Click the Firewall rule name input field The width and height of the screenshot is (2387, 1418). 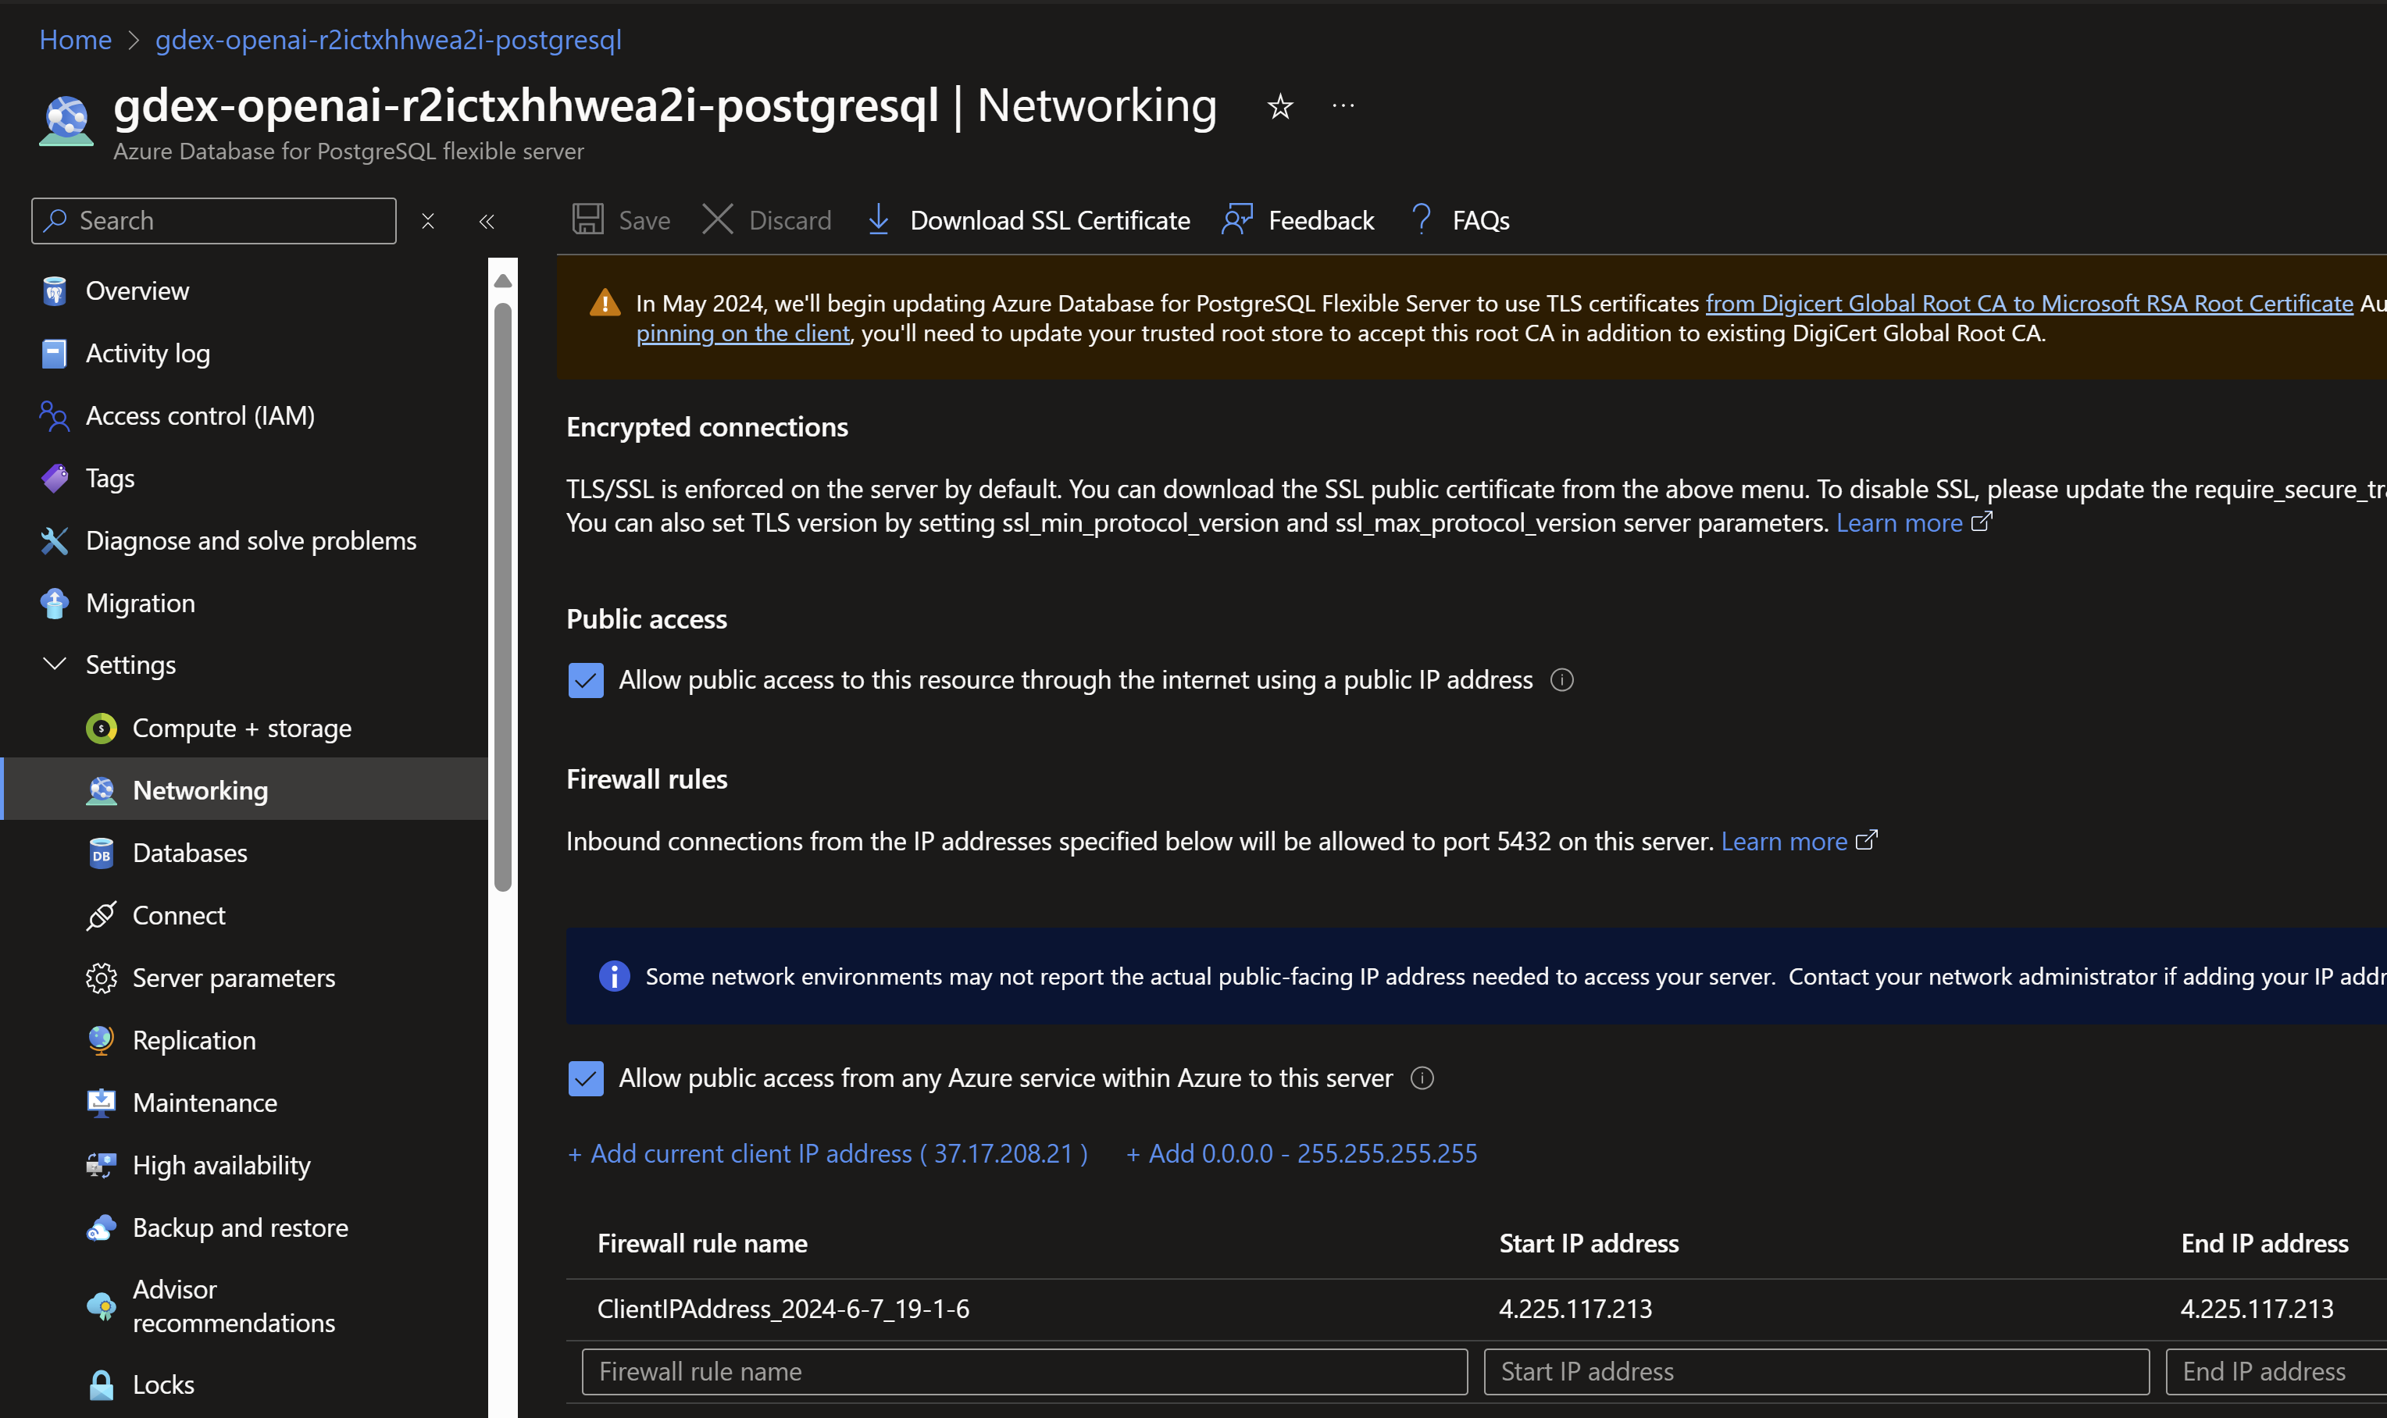pyautogui.click(x=1023, y=1371)
